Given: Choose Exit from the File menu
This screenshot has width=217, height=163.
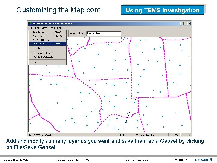Looking at the screenshot, I should 47,62.
